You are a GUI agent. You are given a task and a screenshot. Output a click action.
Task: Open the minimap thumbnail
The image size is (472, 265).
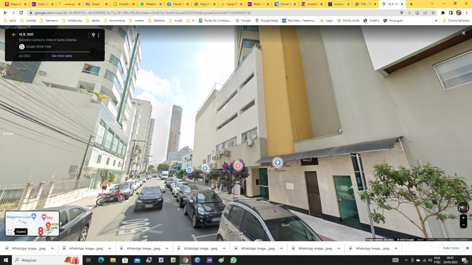32,223
